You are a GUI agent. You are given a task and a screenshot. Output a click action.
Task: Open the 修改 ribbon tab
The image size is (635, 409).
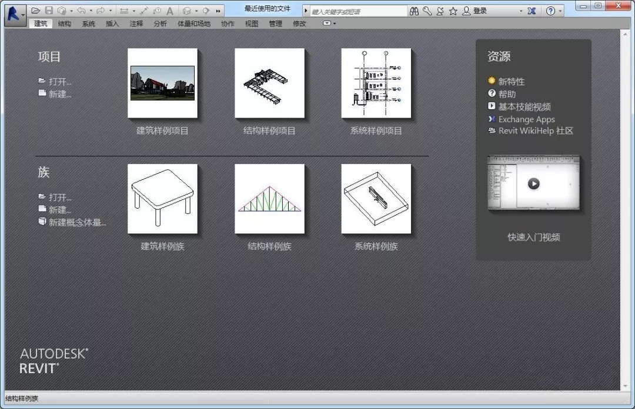pyautogui.click(x=299, y=24)
